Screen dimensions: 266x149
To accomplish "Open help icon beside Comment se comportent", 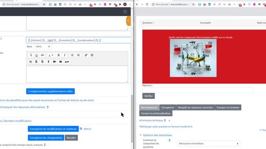I will coord(169,140).
